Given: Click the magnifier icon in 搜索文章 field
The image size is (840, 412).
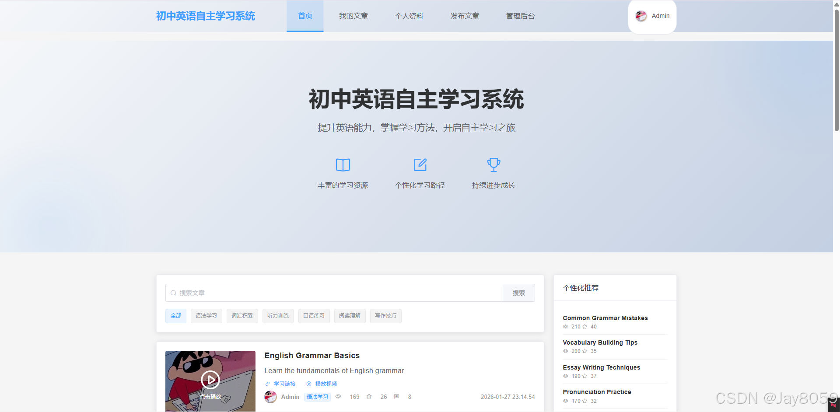Looking at the screenshot, I should [x=173, y=293].
